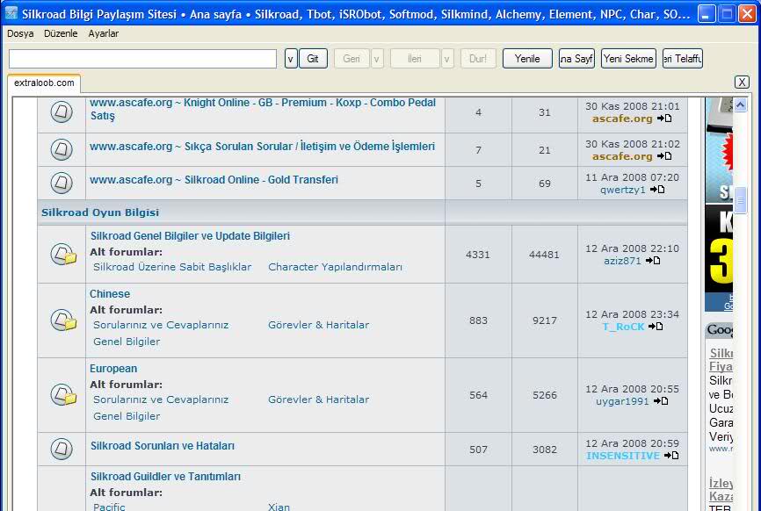Open latest post icon beside 30 Kas 21:02 ascafe.org
This screenshot has width=761, height=511.
664,156
